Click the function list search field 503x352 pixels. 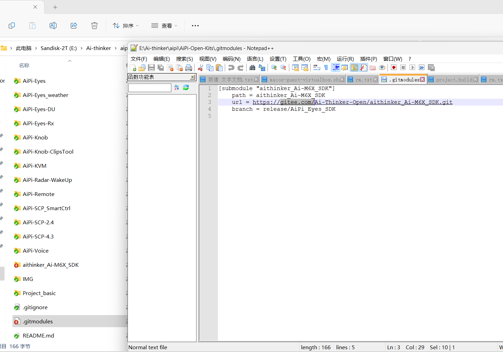coord(150,88)
